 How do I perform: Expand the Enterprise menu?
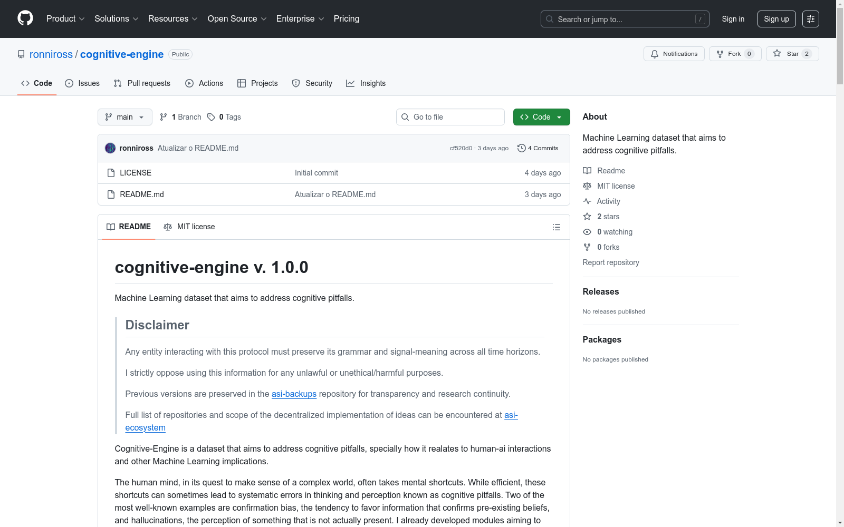tap(300, 19)
